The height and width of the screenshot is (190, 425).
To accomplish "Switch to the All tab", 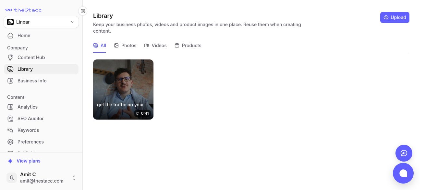I will click(x=100, y=46).
